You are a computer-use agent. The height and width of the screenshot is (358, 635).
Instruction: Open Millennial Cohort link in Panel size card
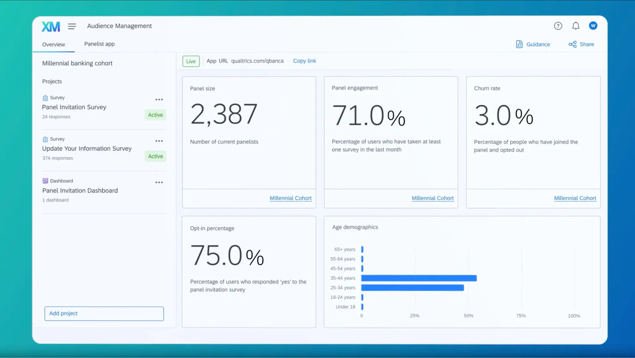point(291,198)
